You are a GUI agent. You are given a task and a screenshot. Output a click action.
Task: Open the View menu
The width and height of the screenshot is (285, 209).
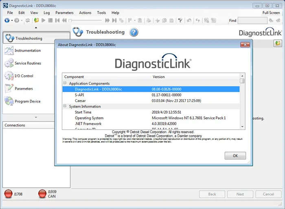click(x=34, y=13)
